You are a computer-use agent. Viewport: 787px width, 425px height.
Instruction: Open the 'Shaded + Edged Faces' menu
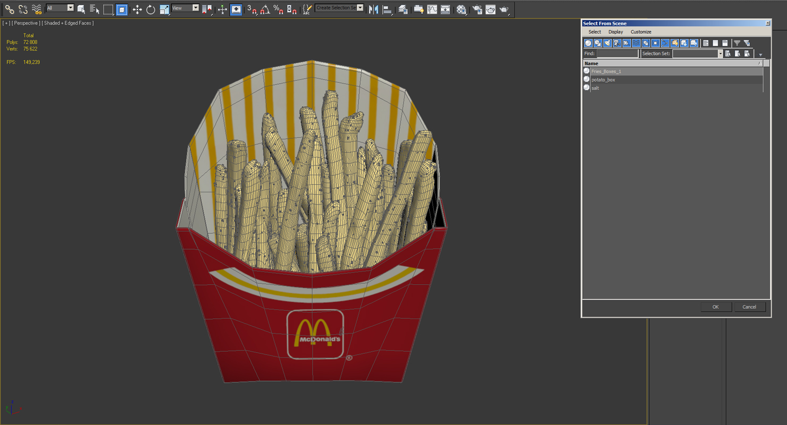click(x=68, y=23)
